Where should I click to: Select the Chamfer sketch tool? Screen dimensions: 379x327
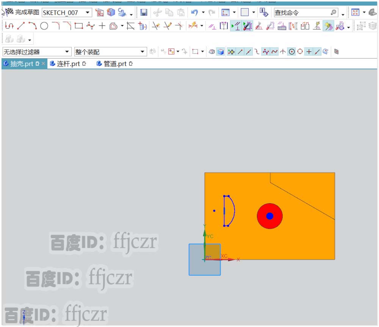coord(67,26)
